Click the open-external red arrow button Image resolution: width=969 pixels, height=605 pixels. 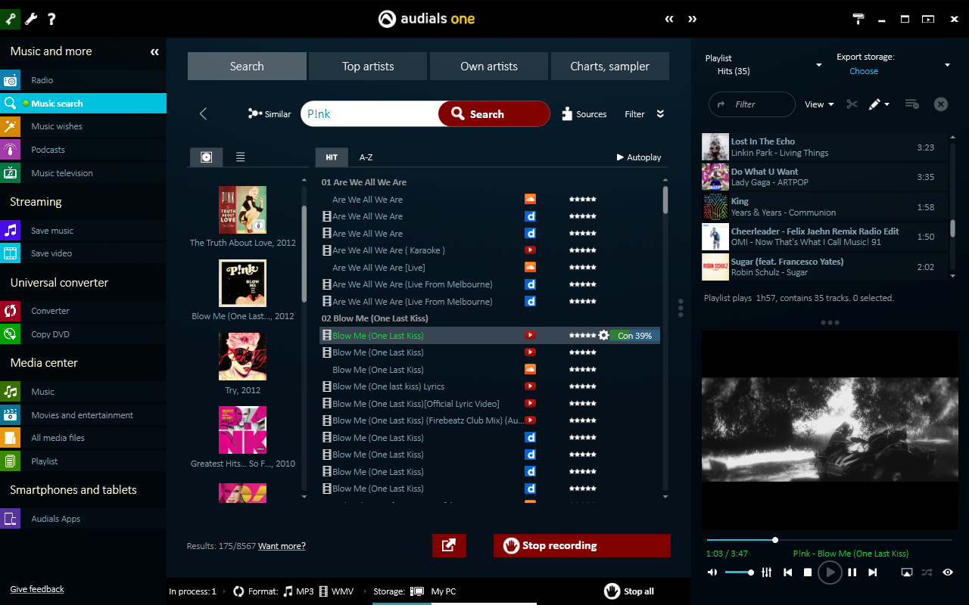point(449,545)
